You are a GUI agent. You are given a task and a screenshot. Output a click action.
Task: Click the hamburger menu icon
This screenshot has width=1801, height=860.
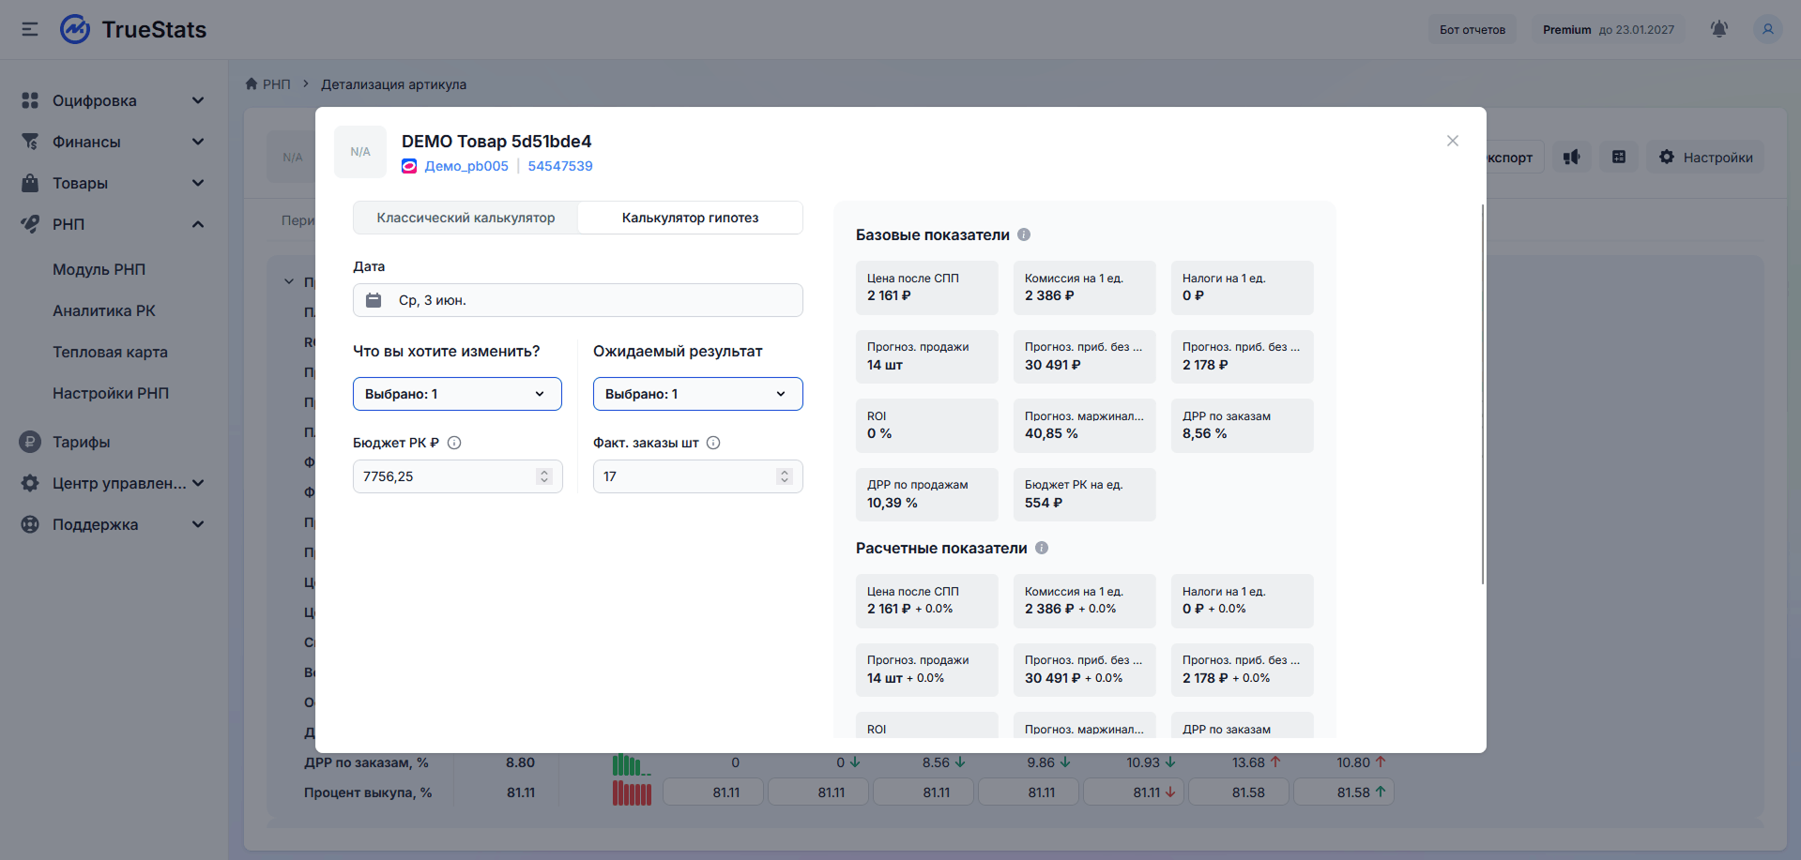tap(30, 29)
